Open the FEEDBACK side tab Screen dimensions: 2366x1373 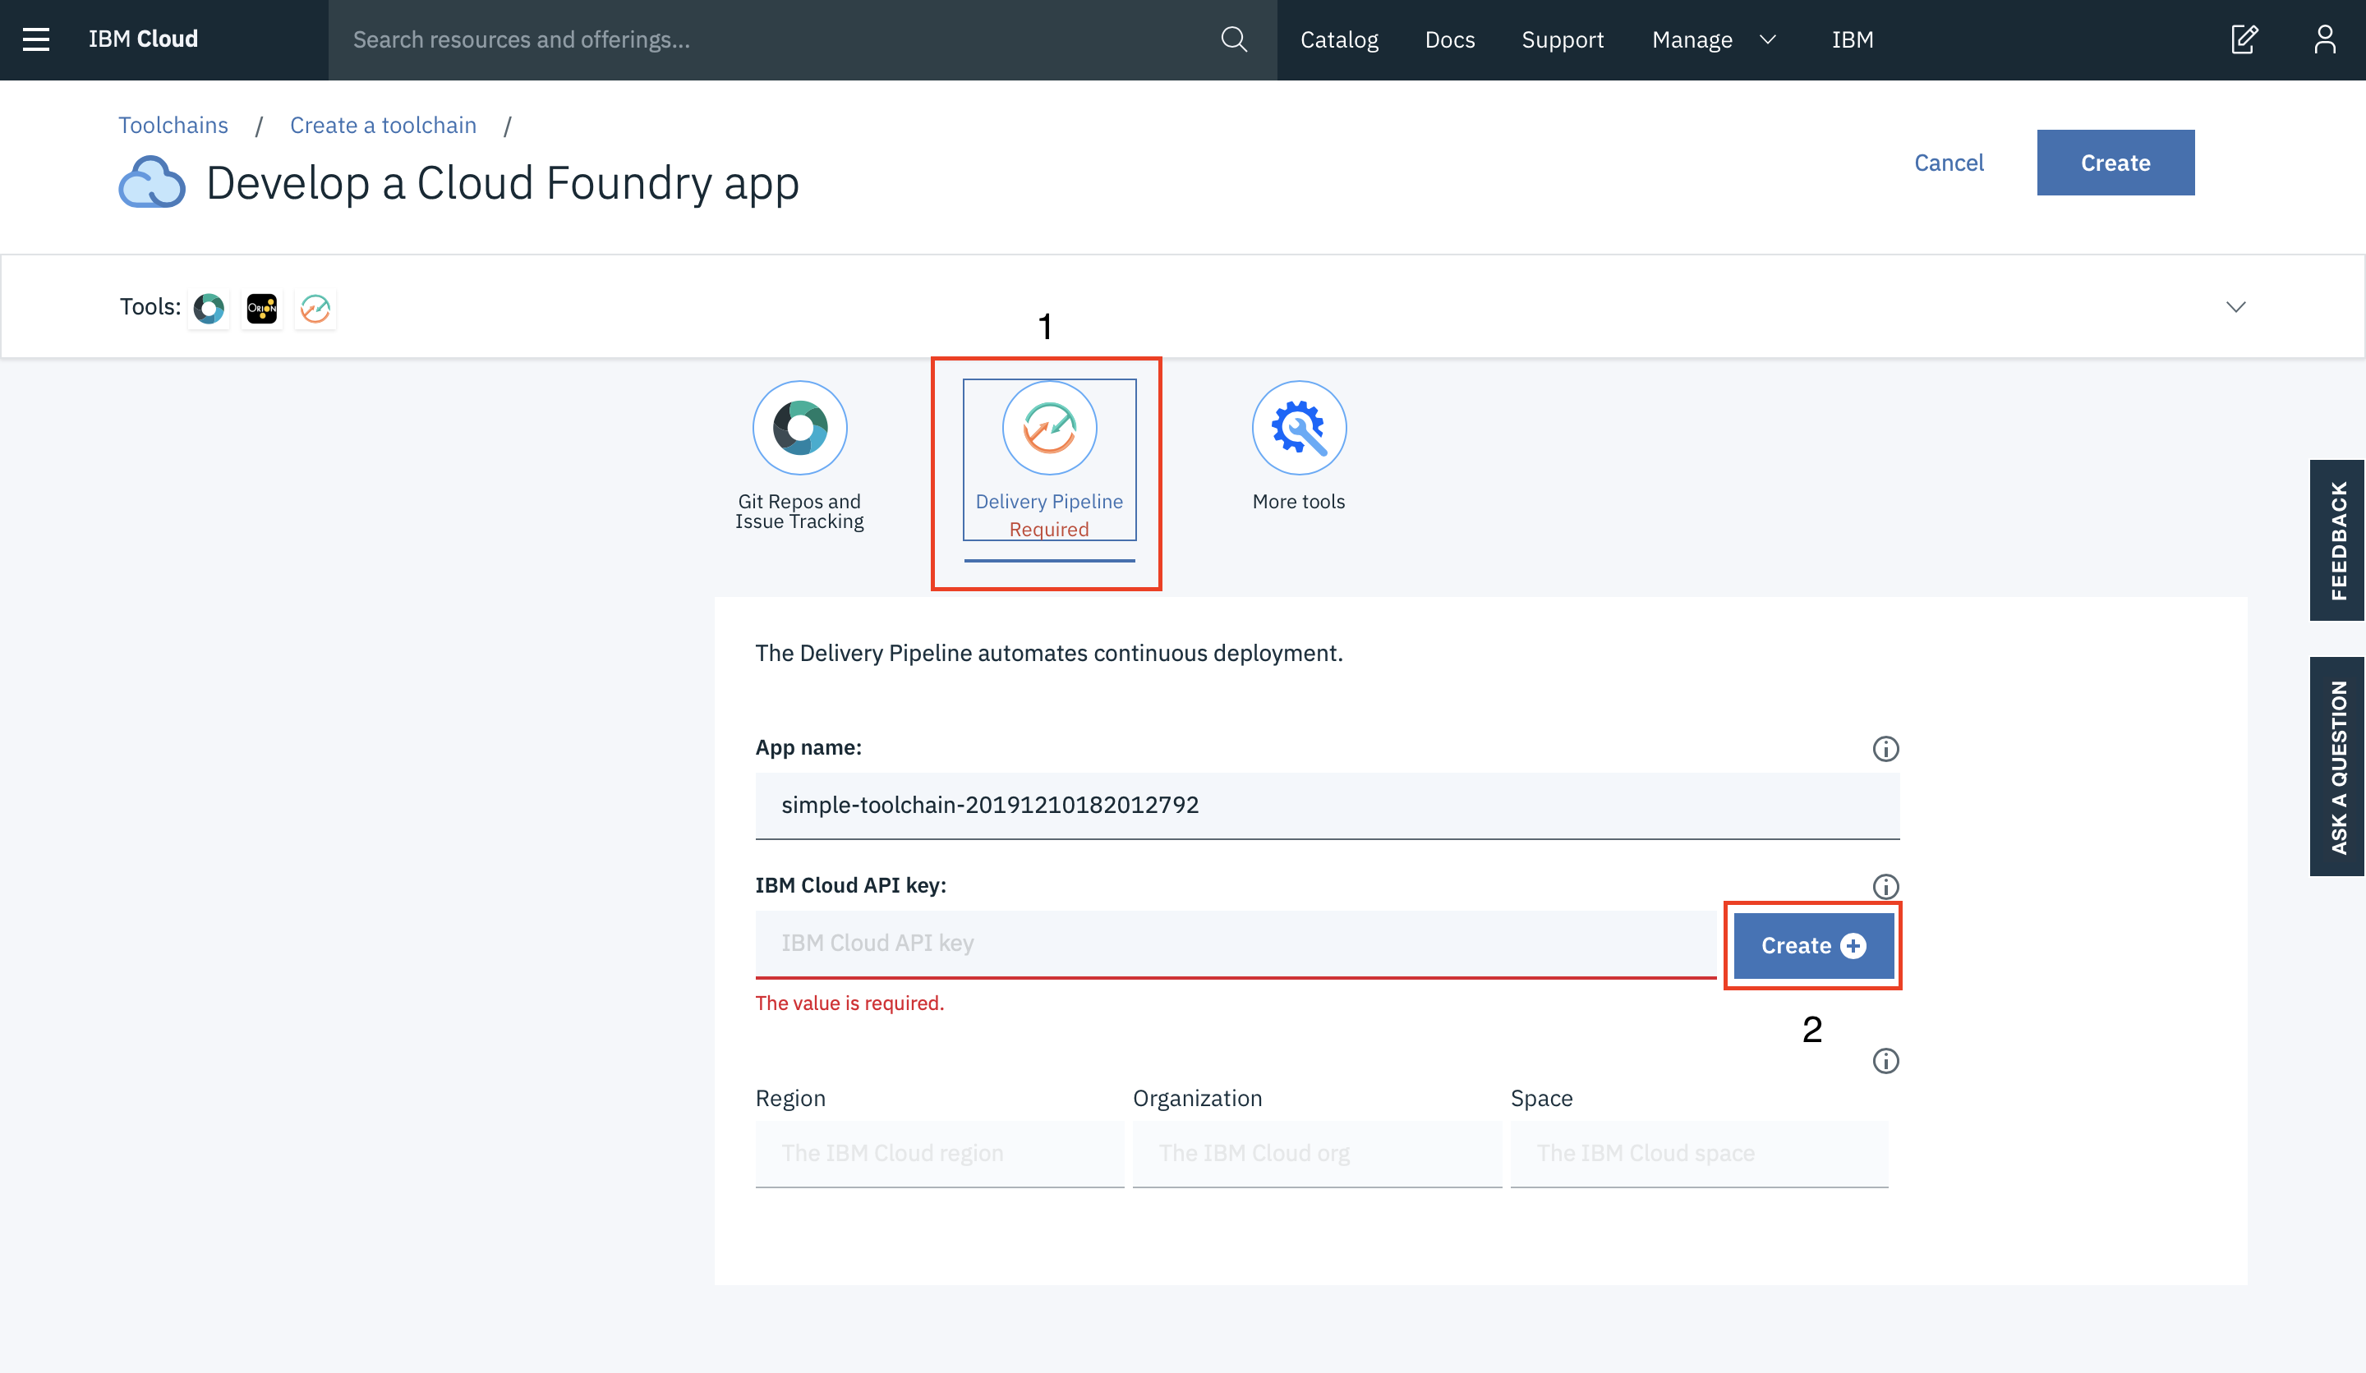2338,540
